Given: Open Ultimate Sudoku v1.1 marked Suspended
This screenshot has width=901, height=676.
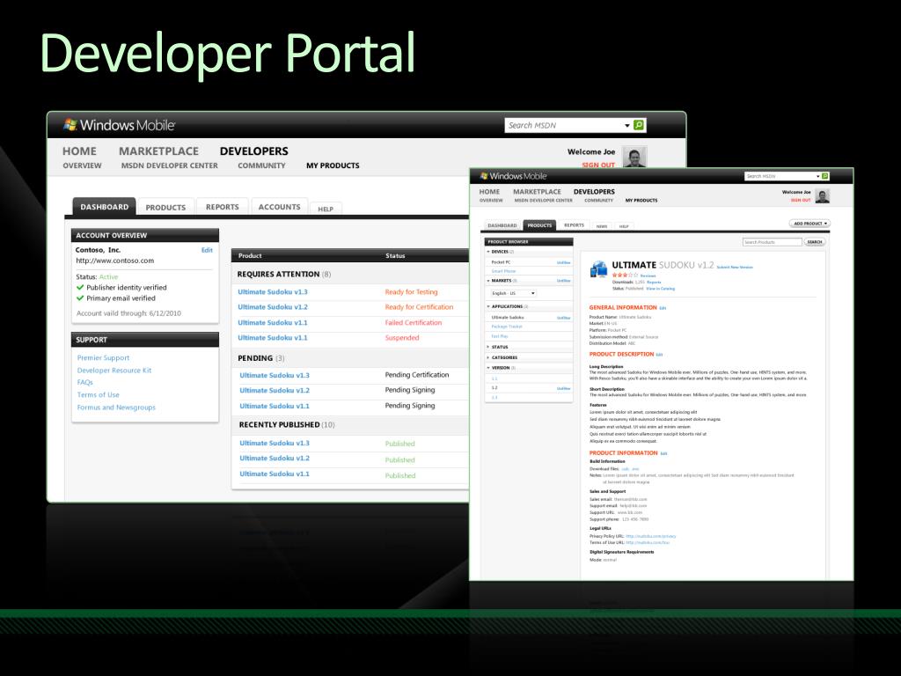Looking at the screenshot, I should click(273, 337).
